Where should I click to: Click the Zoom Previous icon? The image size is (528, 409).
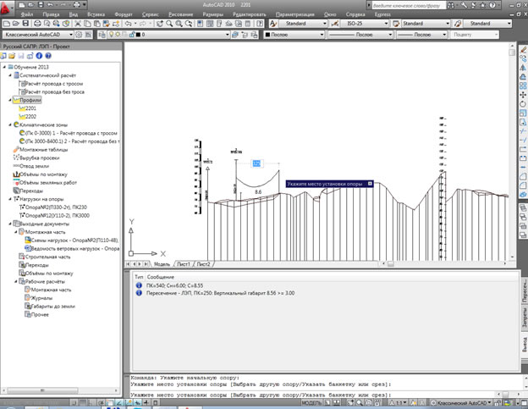[x=189, y=24]
